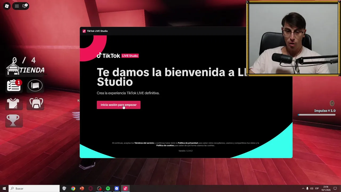
Task: Click the ESP language indicator
Action: pyautogui.click(x=317, y=189)
